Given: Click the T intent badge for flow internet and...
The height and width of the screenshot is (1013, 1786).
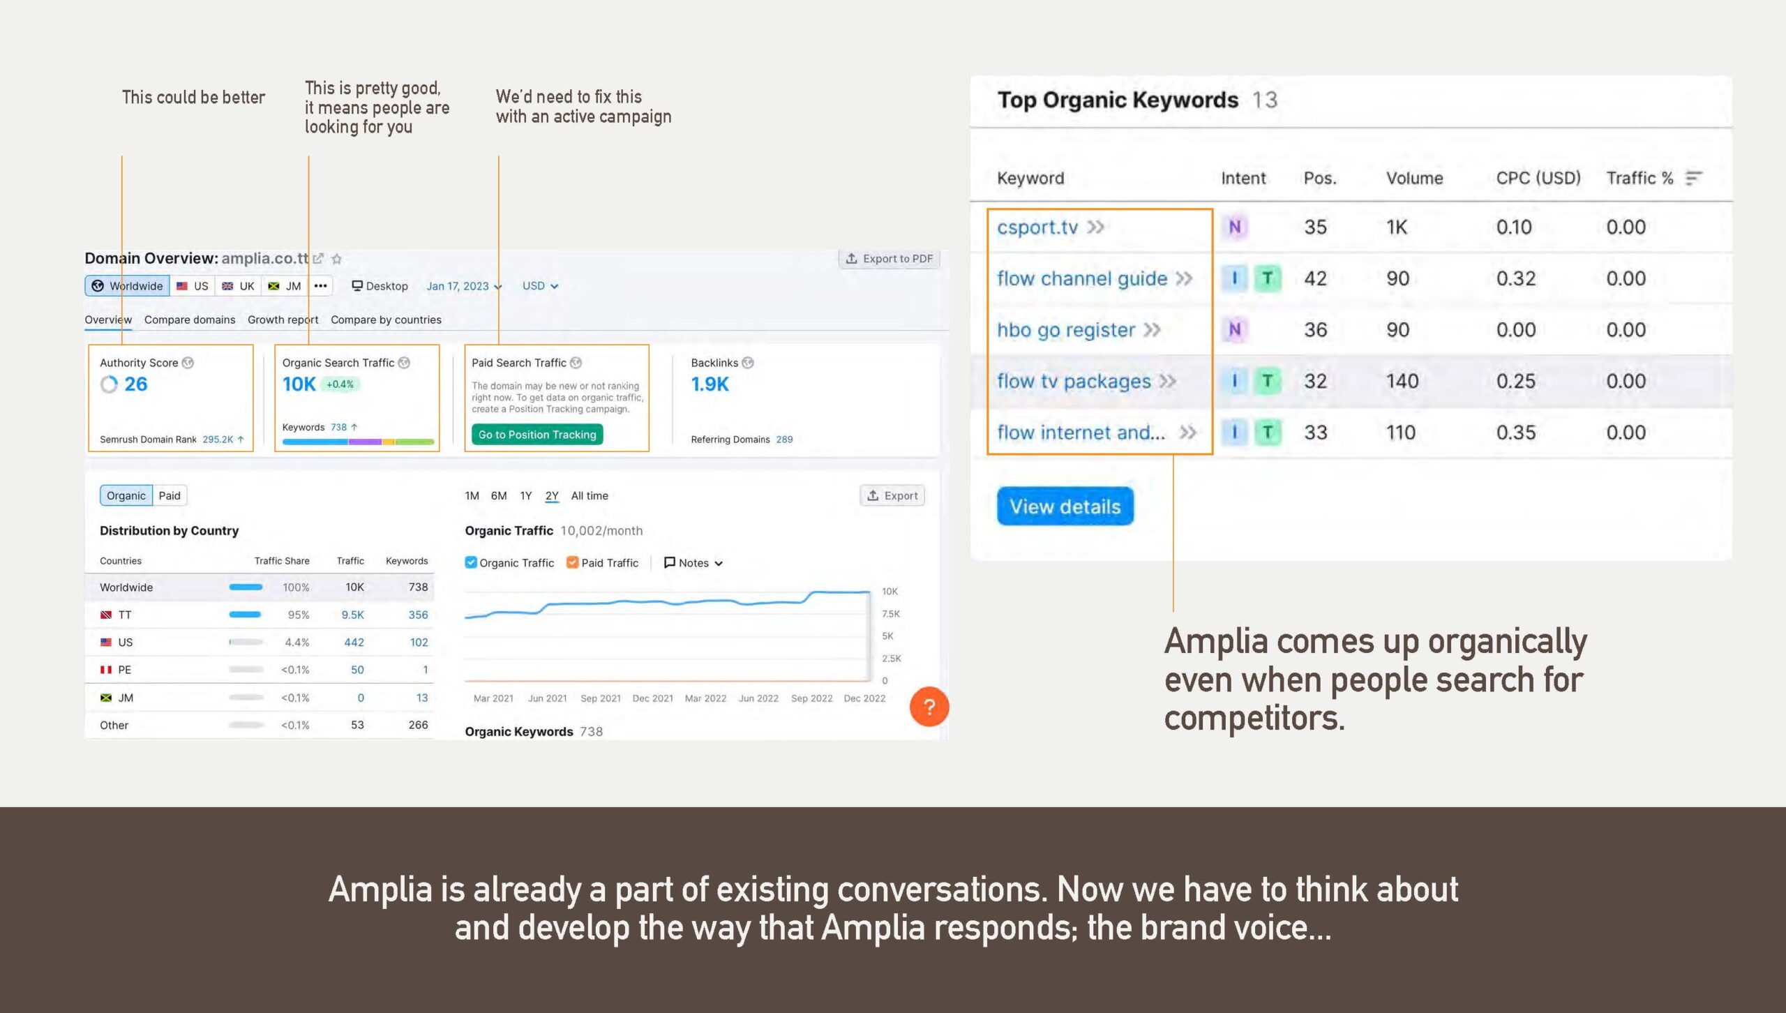Looking at the screenshot, I should (1267, 433).
